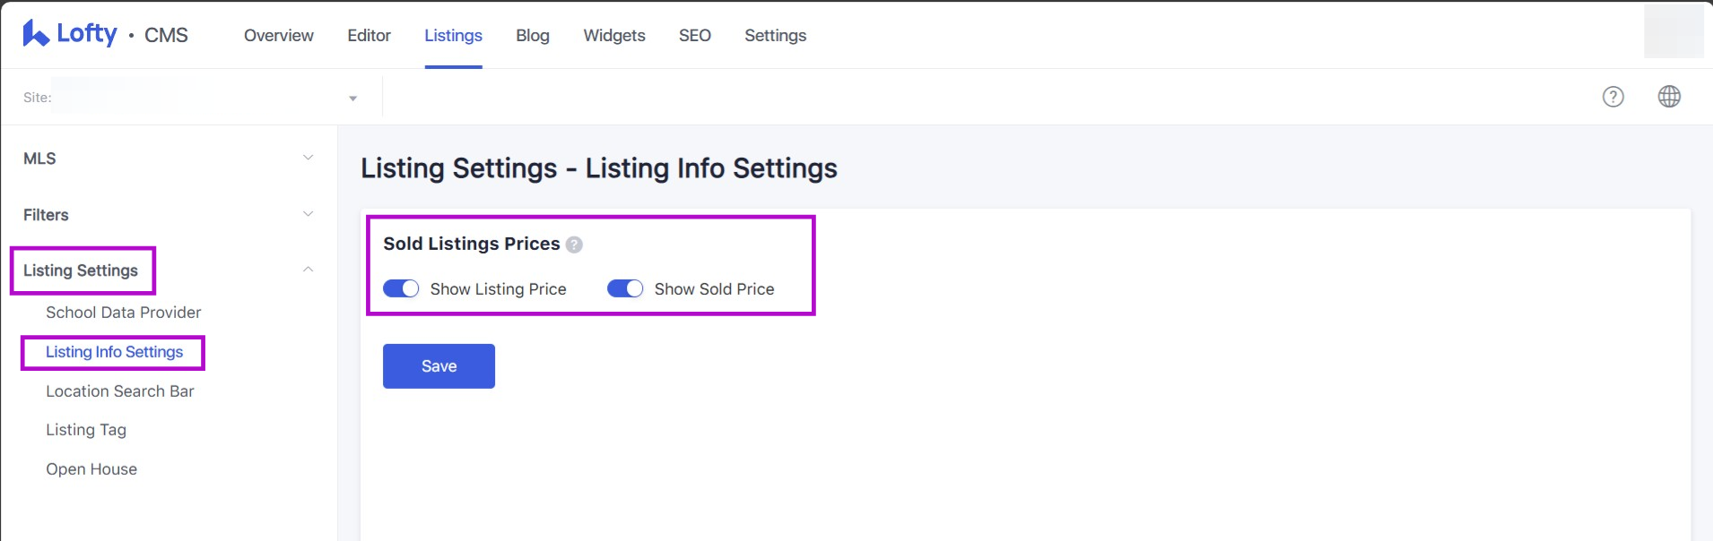Click the Lofty logo icon
This screenshot has height=541, width=1713.
(36, 34)
